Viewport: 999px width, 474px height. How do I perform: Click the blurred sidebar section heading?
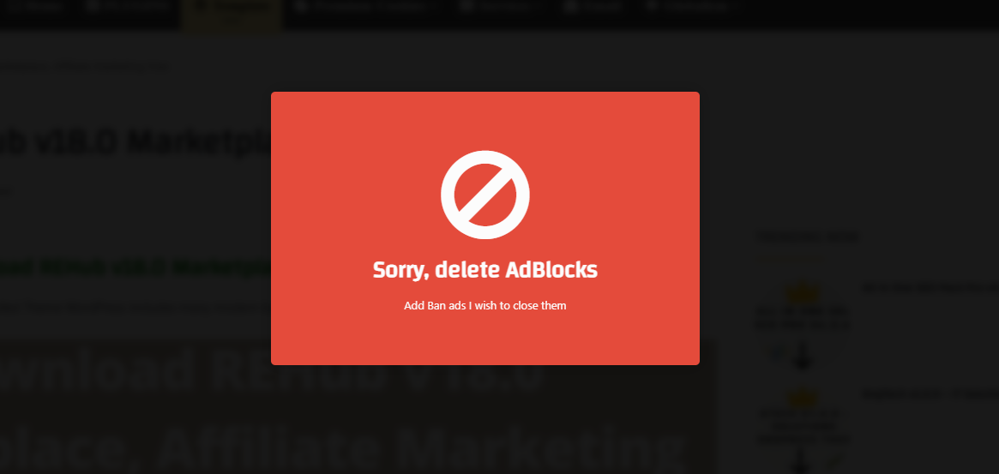pos(807,237)
